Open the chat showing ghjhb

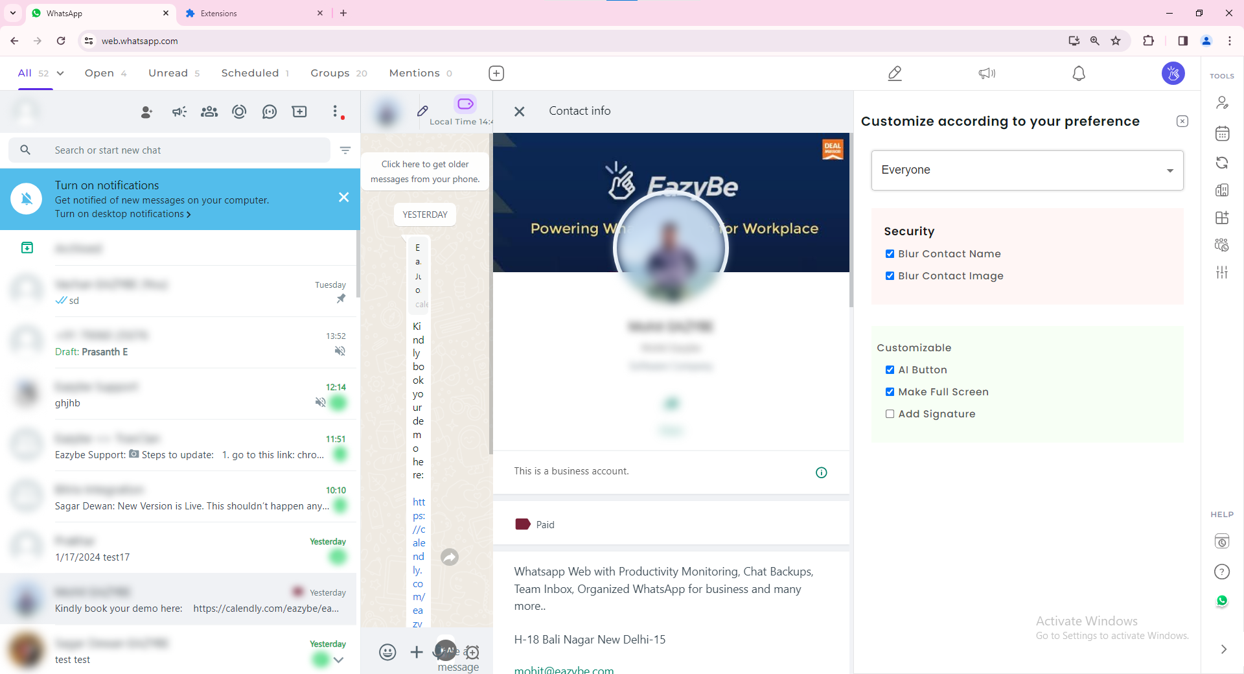point(178,394)
